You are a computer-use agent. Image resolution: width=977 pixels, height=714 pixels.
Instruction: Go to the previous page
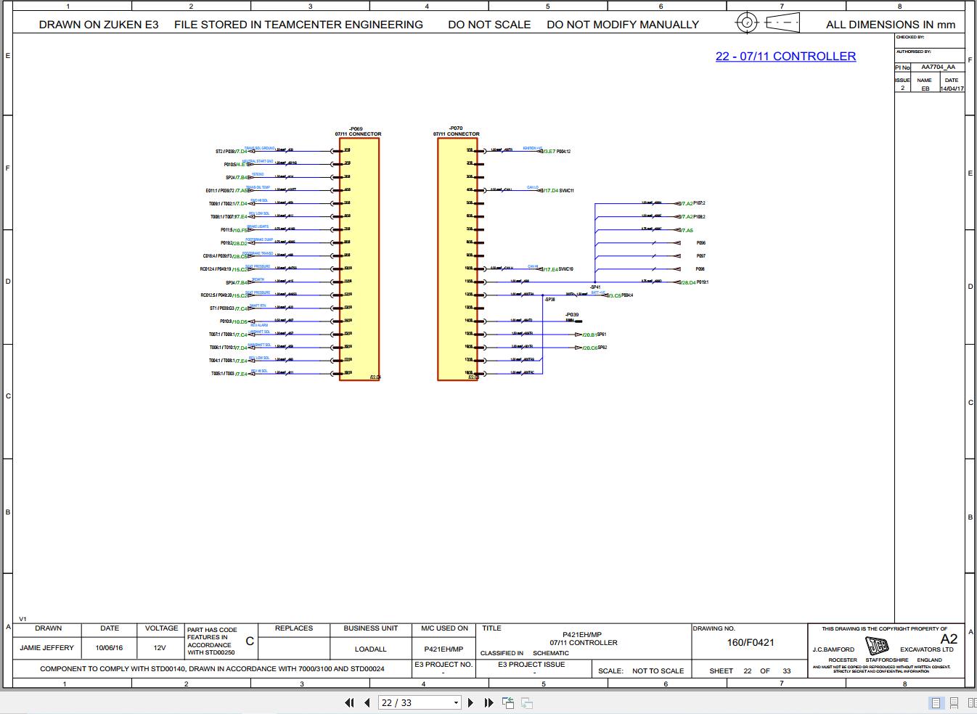pyautogui.click(x=366, y=702)
